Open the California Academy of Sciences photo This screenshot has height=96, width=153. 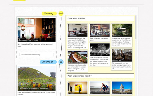click(x=36, y=78)
